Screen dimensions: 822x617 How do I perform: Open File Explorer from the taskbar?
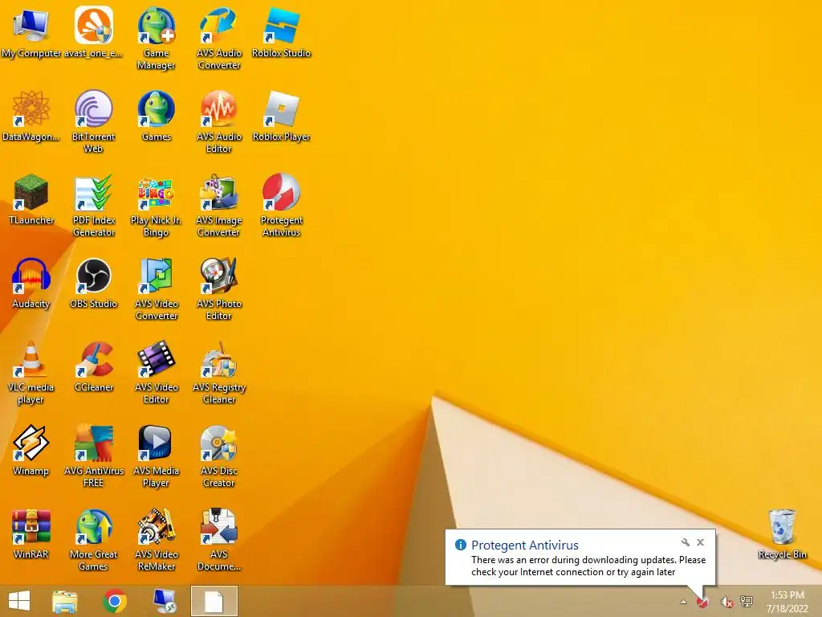coord(65,601)
